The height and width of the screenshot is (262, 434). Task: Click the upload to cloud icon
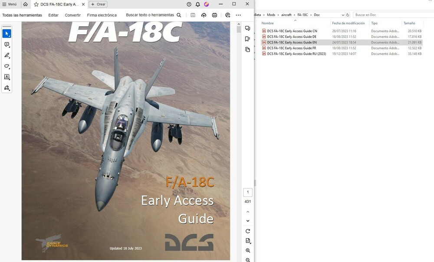coord(204,15)
